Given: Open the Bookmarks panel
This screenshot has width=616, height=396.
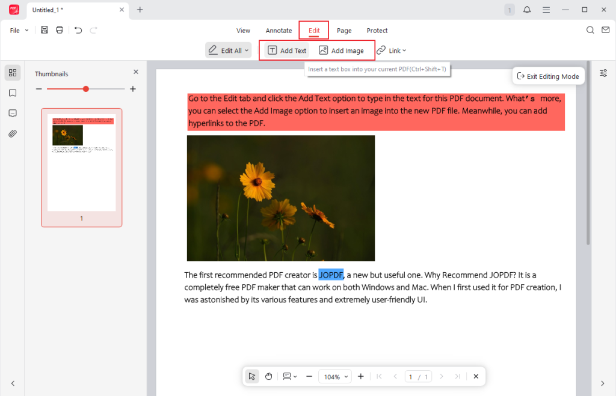Looking at the screenshot, I should click(12, 93).
